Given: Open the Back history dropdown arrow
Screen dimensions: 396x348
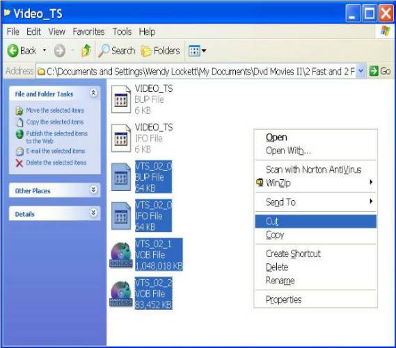Looking at the screenshot, I should [x=45, y=51].
